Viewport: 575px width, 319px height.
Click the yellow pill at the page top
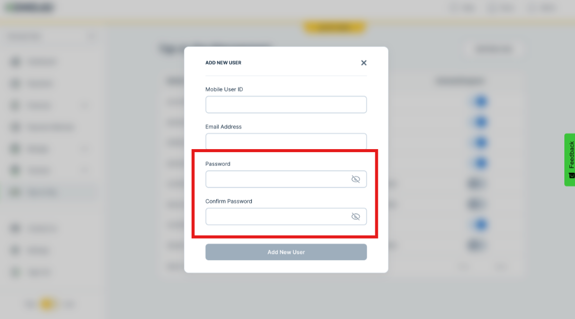(334, 27)
